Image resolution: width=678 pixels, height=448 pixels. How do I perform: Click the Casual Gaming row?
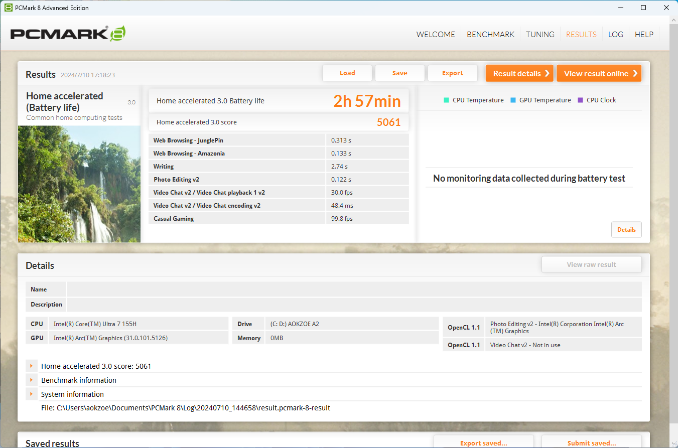(279, 218)
